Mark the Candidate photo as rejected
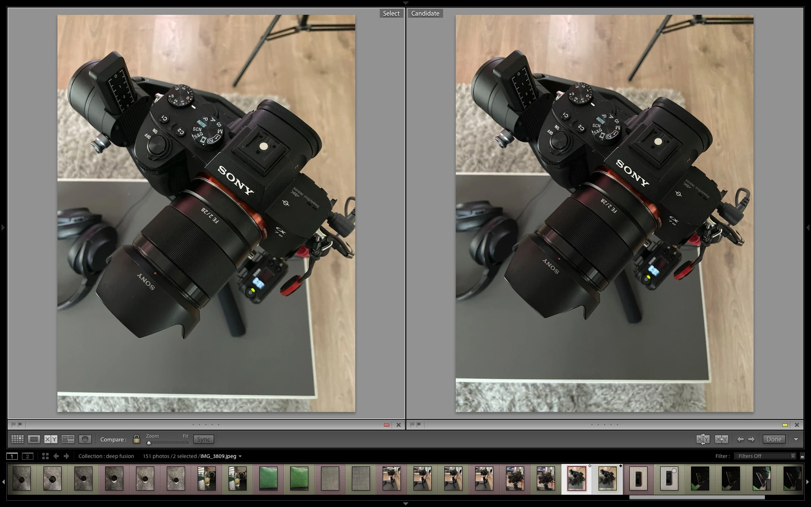The image size is (811, 507). pos(419,424)
